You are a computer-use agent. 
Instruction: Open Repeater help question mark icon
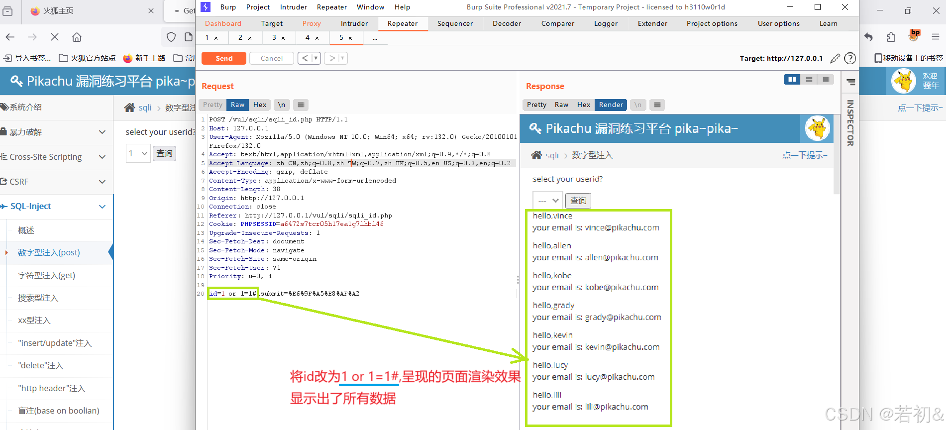click(x=850, y=58)
